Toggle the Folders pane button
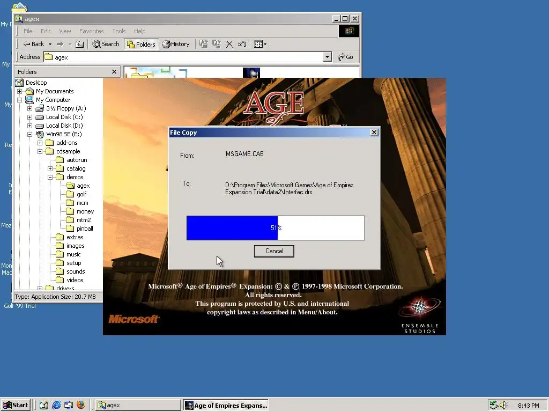This screenshot has width=549, height=412. click(141, 44)
